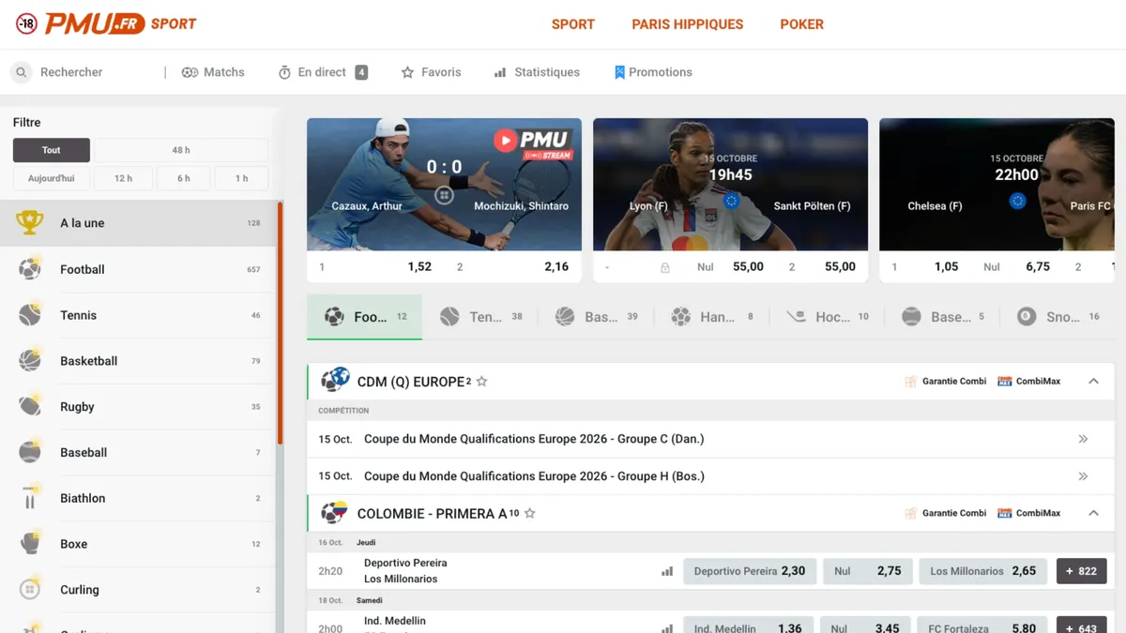Open +822 more bets for Deportivo Pereira
This screenshot has width=1126, height=633.
click(1081, 571)
